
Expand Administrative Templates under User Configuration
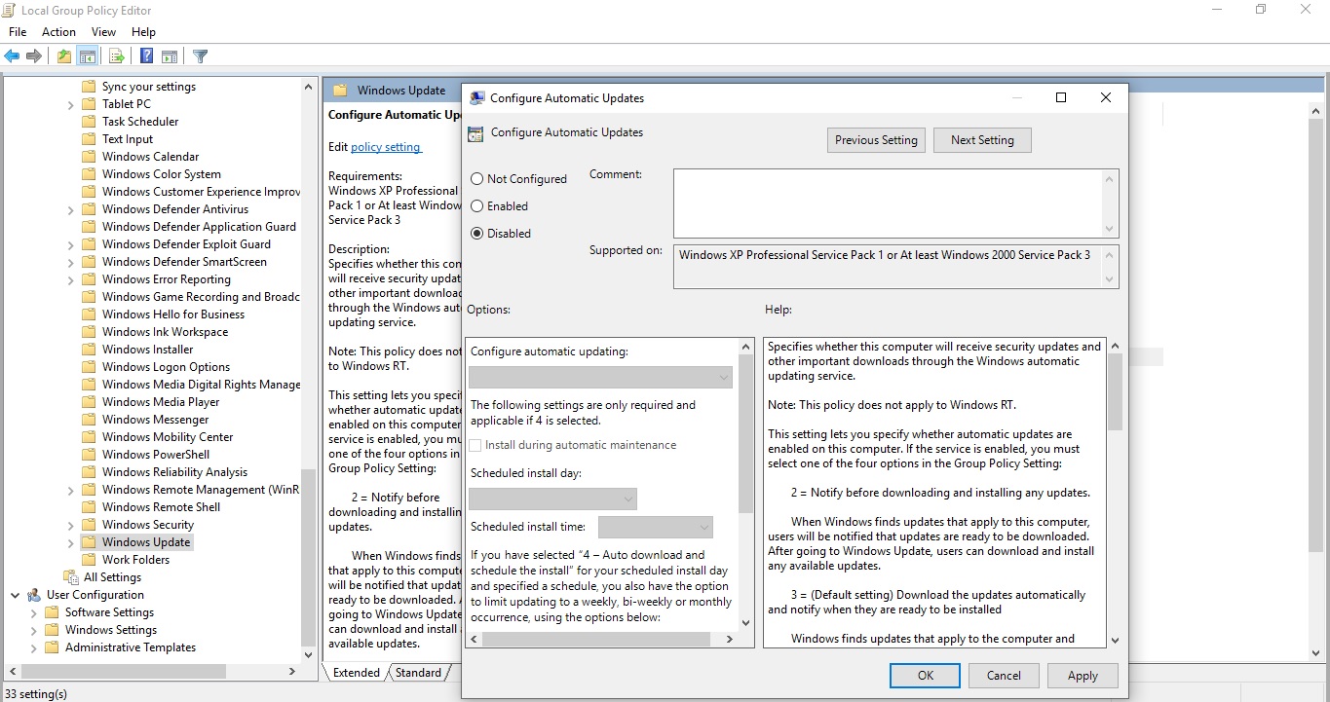[x=34, y=647]
